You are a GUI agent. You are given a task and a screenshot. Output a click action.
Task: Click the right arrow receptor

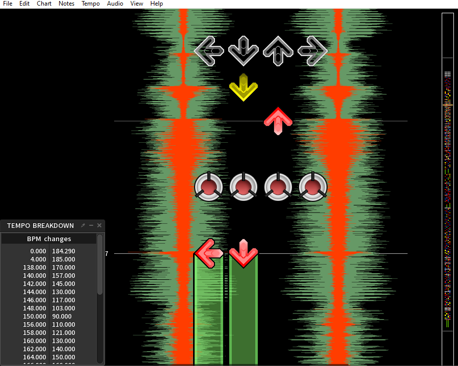[x=312, y=51]
